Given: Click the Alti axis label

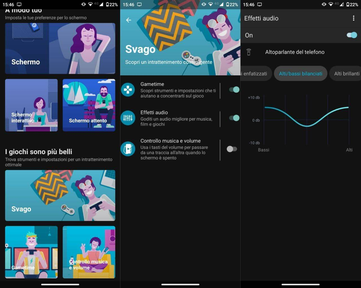Looking at the screenshot, I should point(349,150).
